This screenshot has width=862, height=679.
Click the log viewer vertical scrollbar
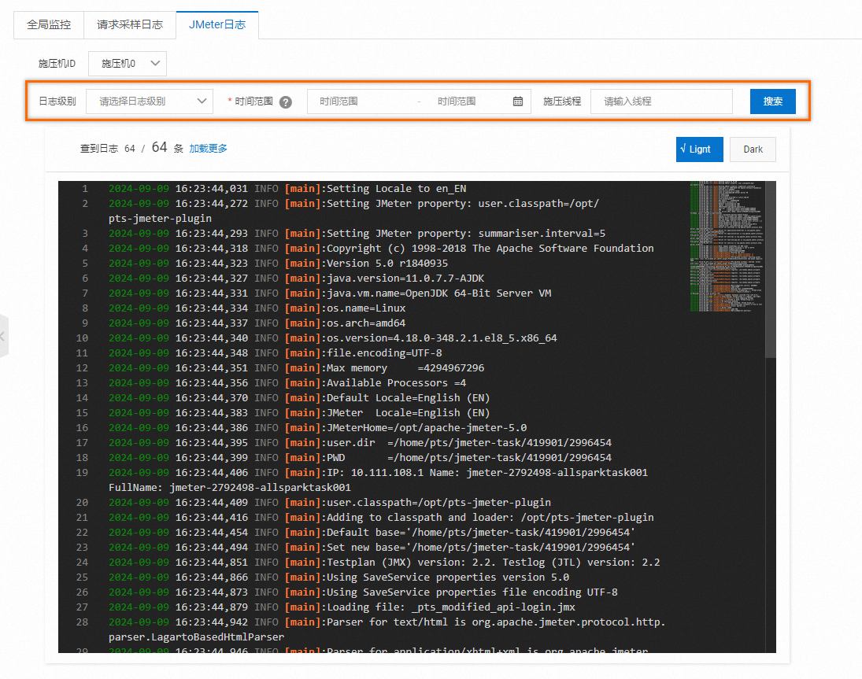770,269
